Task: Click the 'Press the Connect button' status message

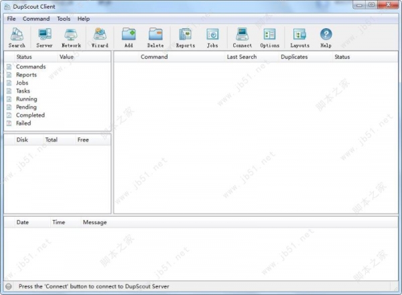Action: pyautogui.click(x=94, y=286)
